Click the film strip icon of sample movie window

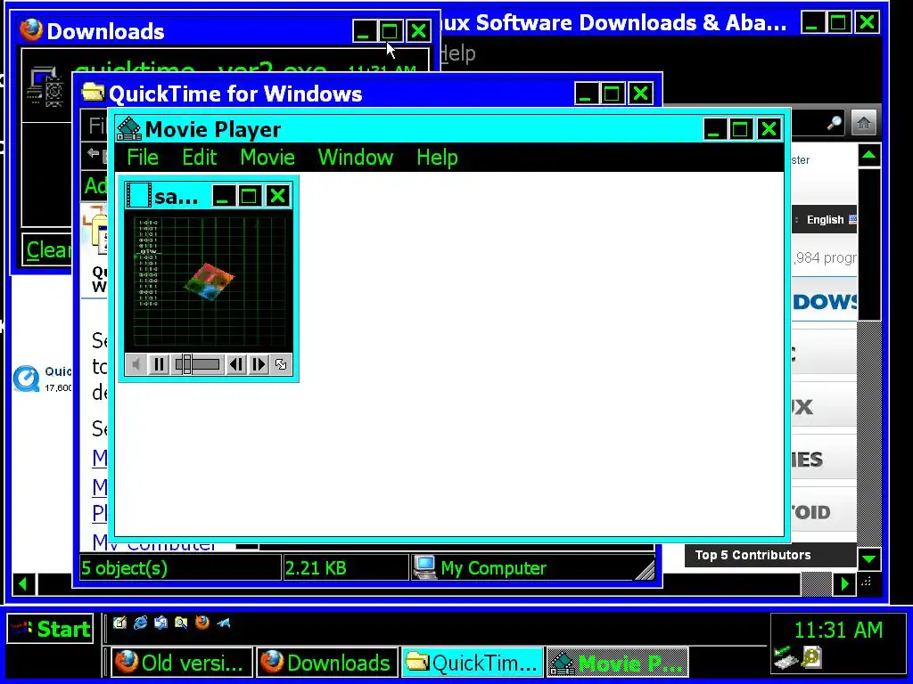point(138,195)
